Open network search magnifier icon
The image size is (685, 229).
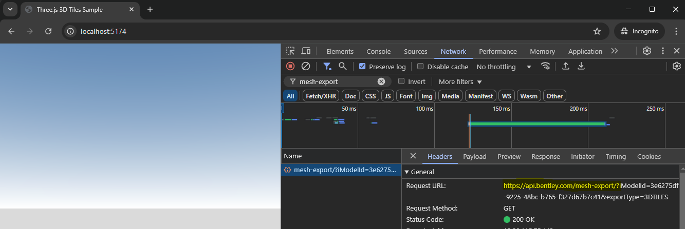pos(342,67)
